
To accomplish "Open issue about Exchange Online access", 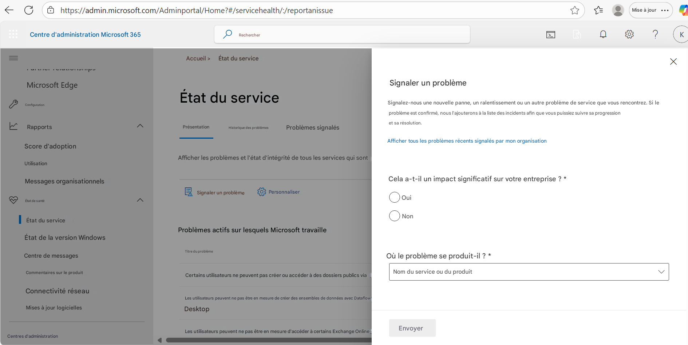I will pyautogui.click(x=277, y=331).
